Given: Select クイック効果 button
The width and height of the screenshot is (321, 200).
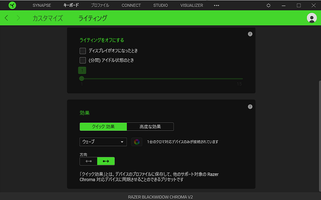Looking at the screenshot, I should 103,126.
